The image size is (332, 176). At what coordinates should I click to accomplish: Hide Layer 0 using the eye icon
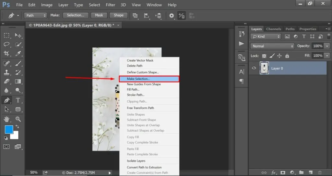(254, 68)
